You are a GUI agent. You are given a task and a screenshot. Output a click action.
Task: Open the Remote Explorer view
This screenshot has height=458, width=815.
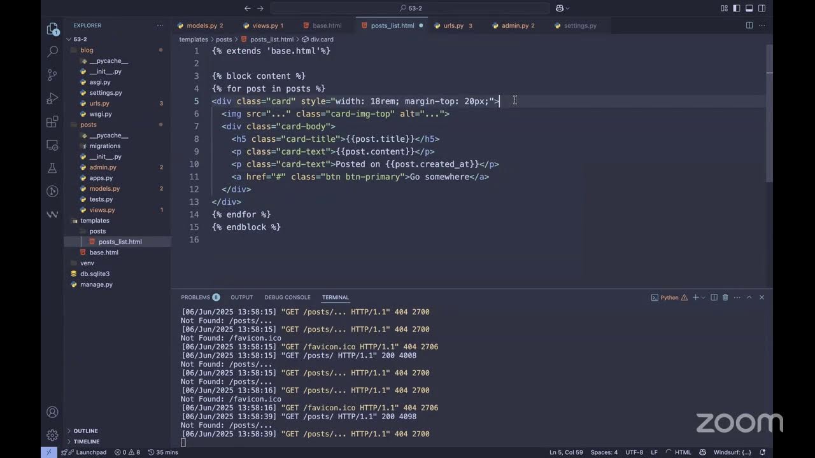coord(53,145)
